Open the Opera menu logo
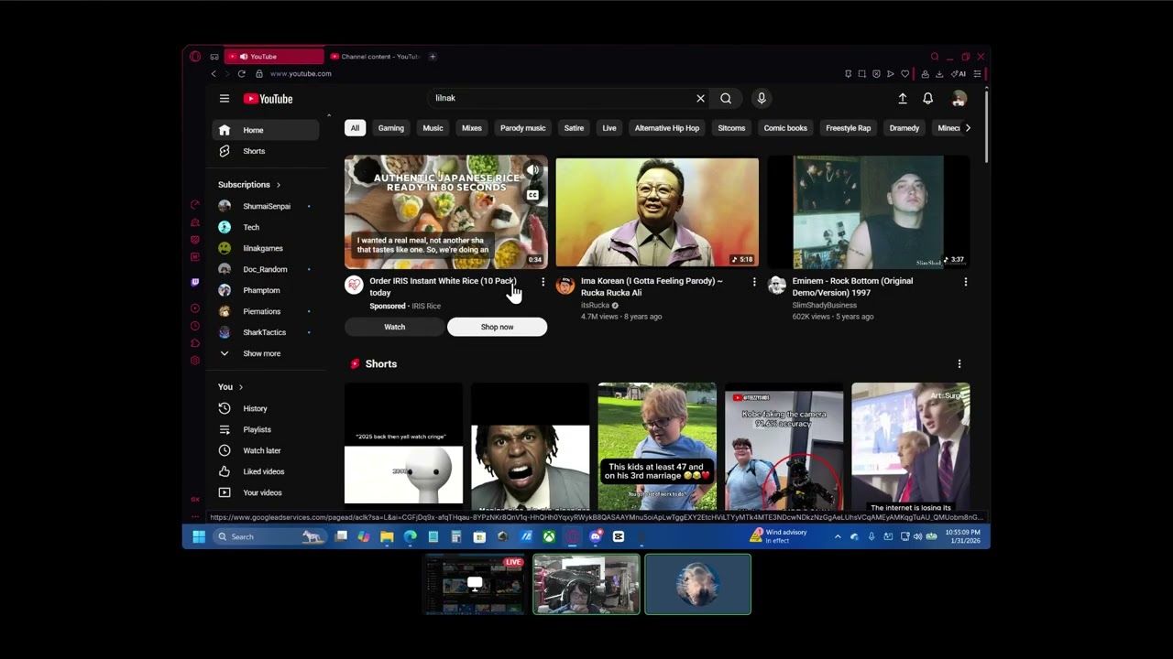The image size is (1173, 659). (195, 57)
